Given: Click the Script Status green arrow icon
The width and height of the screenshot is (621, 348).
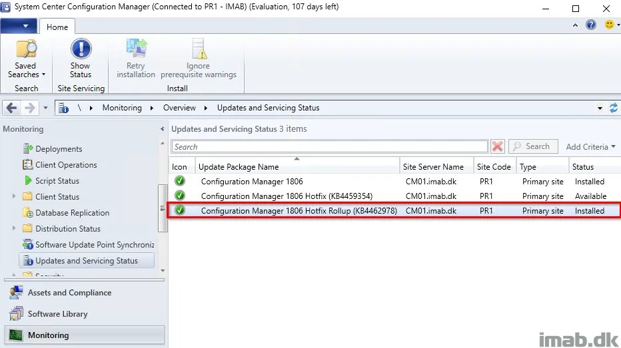Looking at the screenshot, I should [x=28, y=181].
